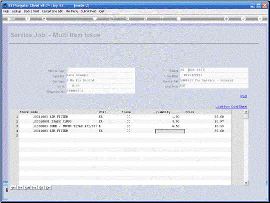Click the key-shaped icon at toolbar left
Image resolution: width=270 pixels, height=203 pixels.
[x=11, y=19]
